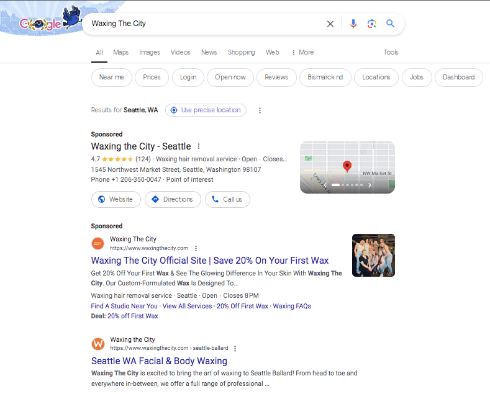Open three-dot menu beside Seattle listing title

click(x=199, y=146)
